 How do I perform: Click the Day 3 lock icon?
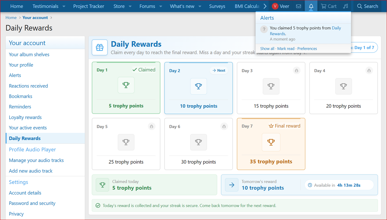click(297, 71)
